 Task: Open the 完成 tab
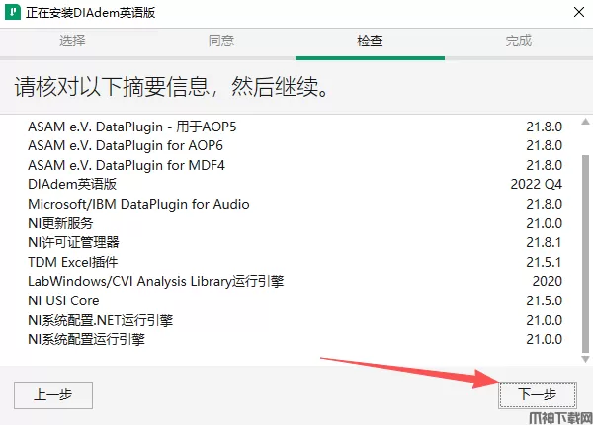(519, 41)
